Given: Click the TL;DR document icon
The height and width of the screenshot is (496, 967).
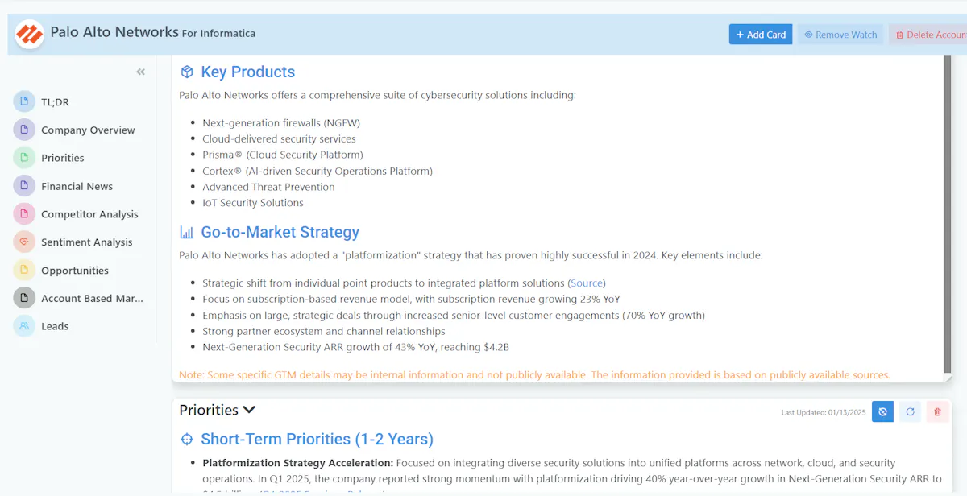Looking at the screenshot, I should coord(24,101).
